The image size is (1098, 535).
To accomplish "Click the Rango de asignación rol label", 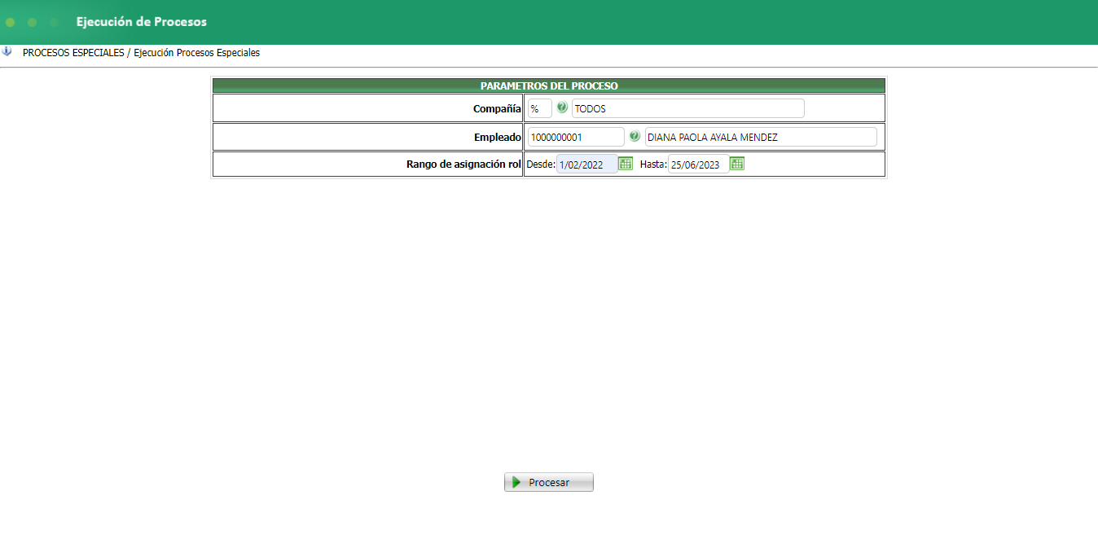I will click(x=463, y=164).
